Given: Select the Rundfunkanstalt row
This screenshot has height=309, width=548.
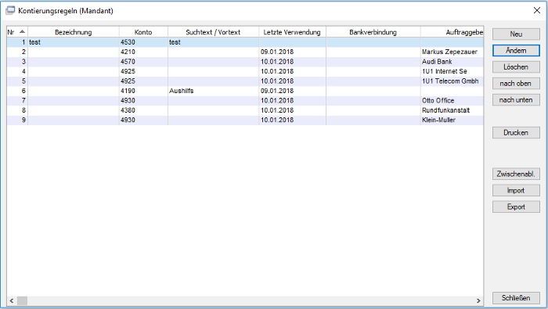Looking at the screenshot, I should point(245,110).
